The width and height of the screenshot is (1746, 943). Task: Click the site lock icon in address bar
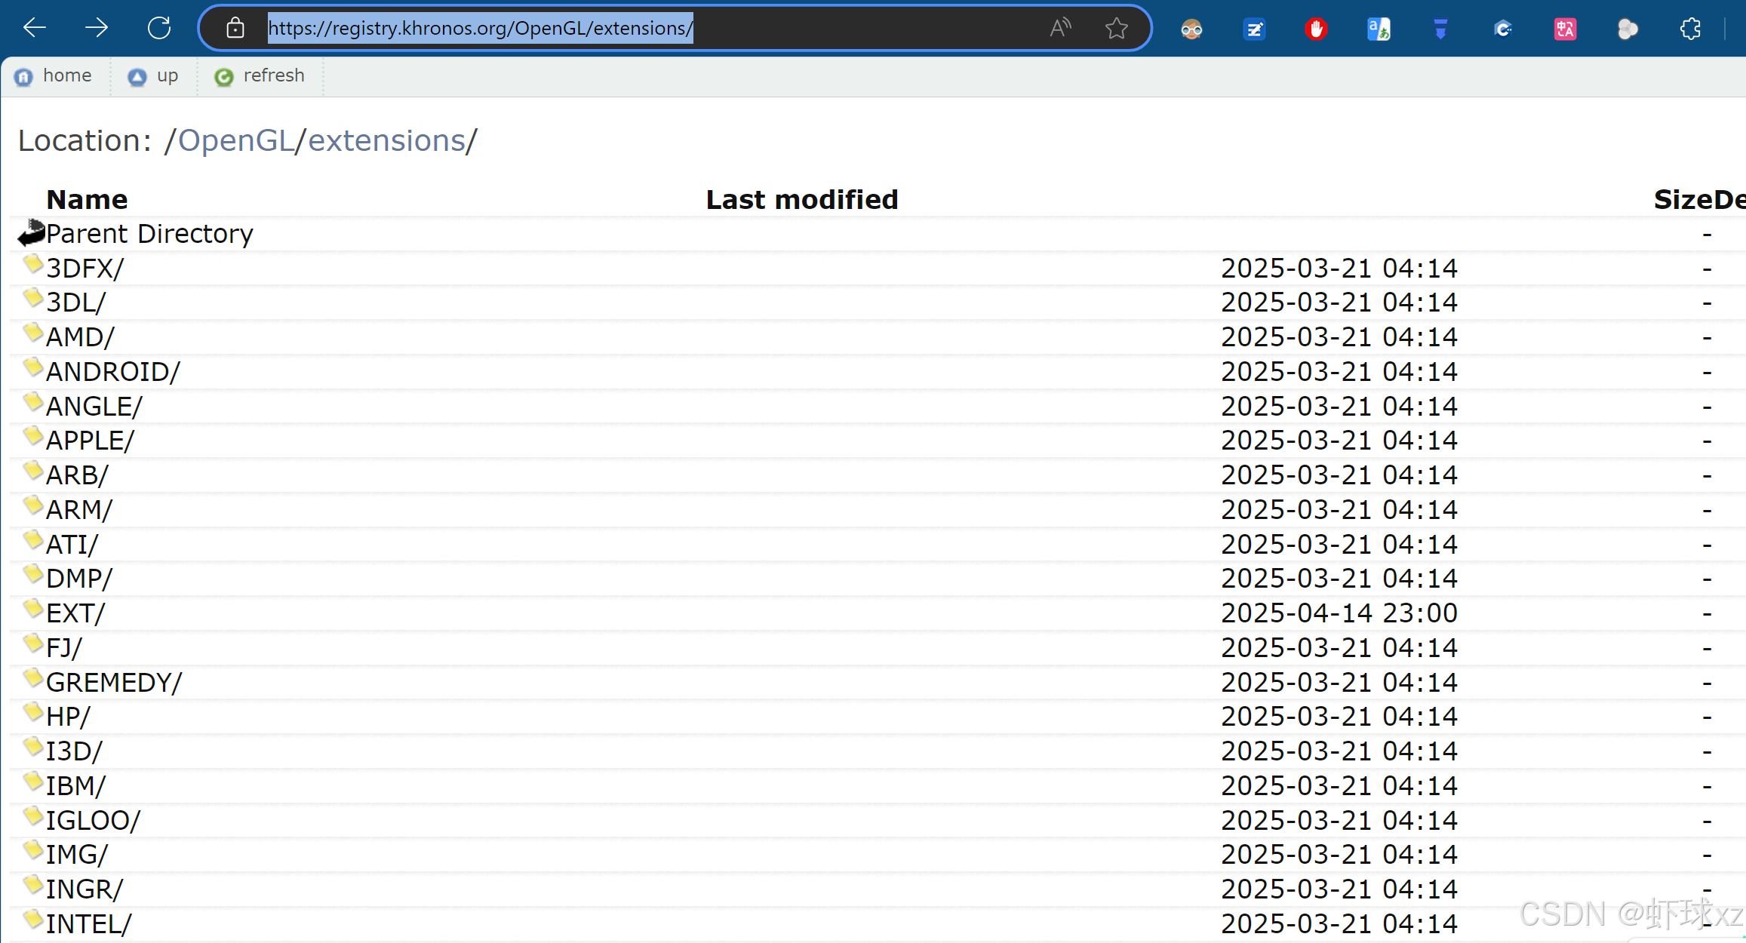click(235, 29)
